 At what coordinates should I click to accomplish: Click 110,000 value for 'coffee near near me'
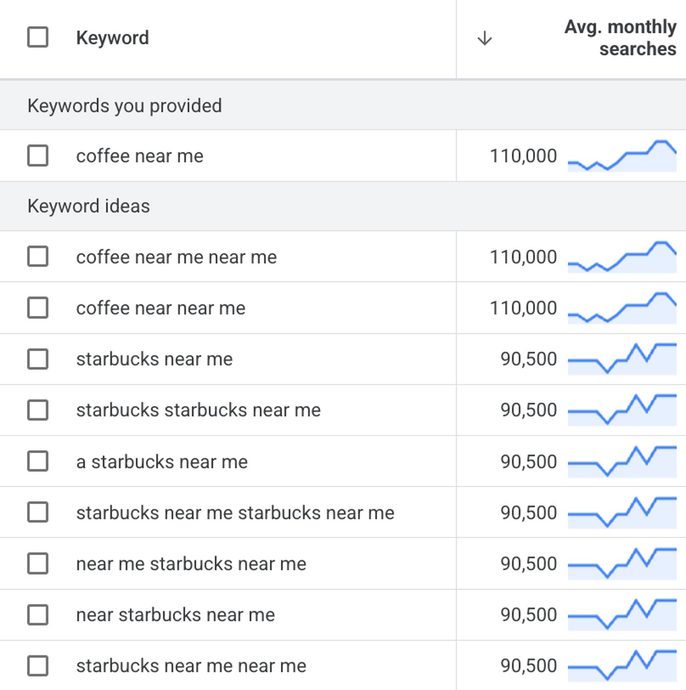coord(523,308)
